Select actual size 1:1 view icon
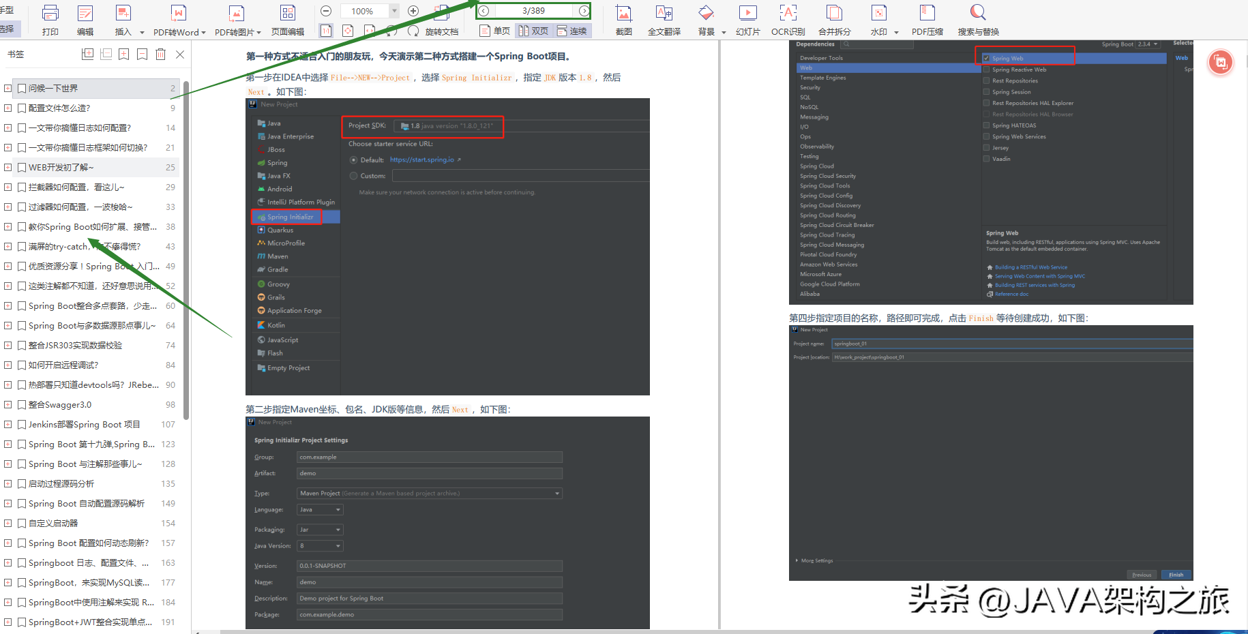This screenshot has height=634, width=1248. 326,31
